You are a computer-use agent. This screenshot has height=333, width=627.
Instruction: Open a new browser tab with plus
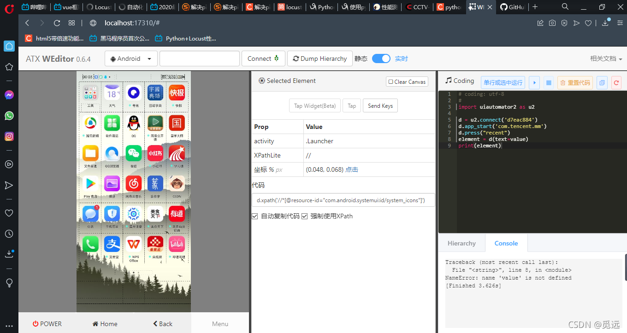[x=535, y=7]
